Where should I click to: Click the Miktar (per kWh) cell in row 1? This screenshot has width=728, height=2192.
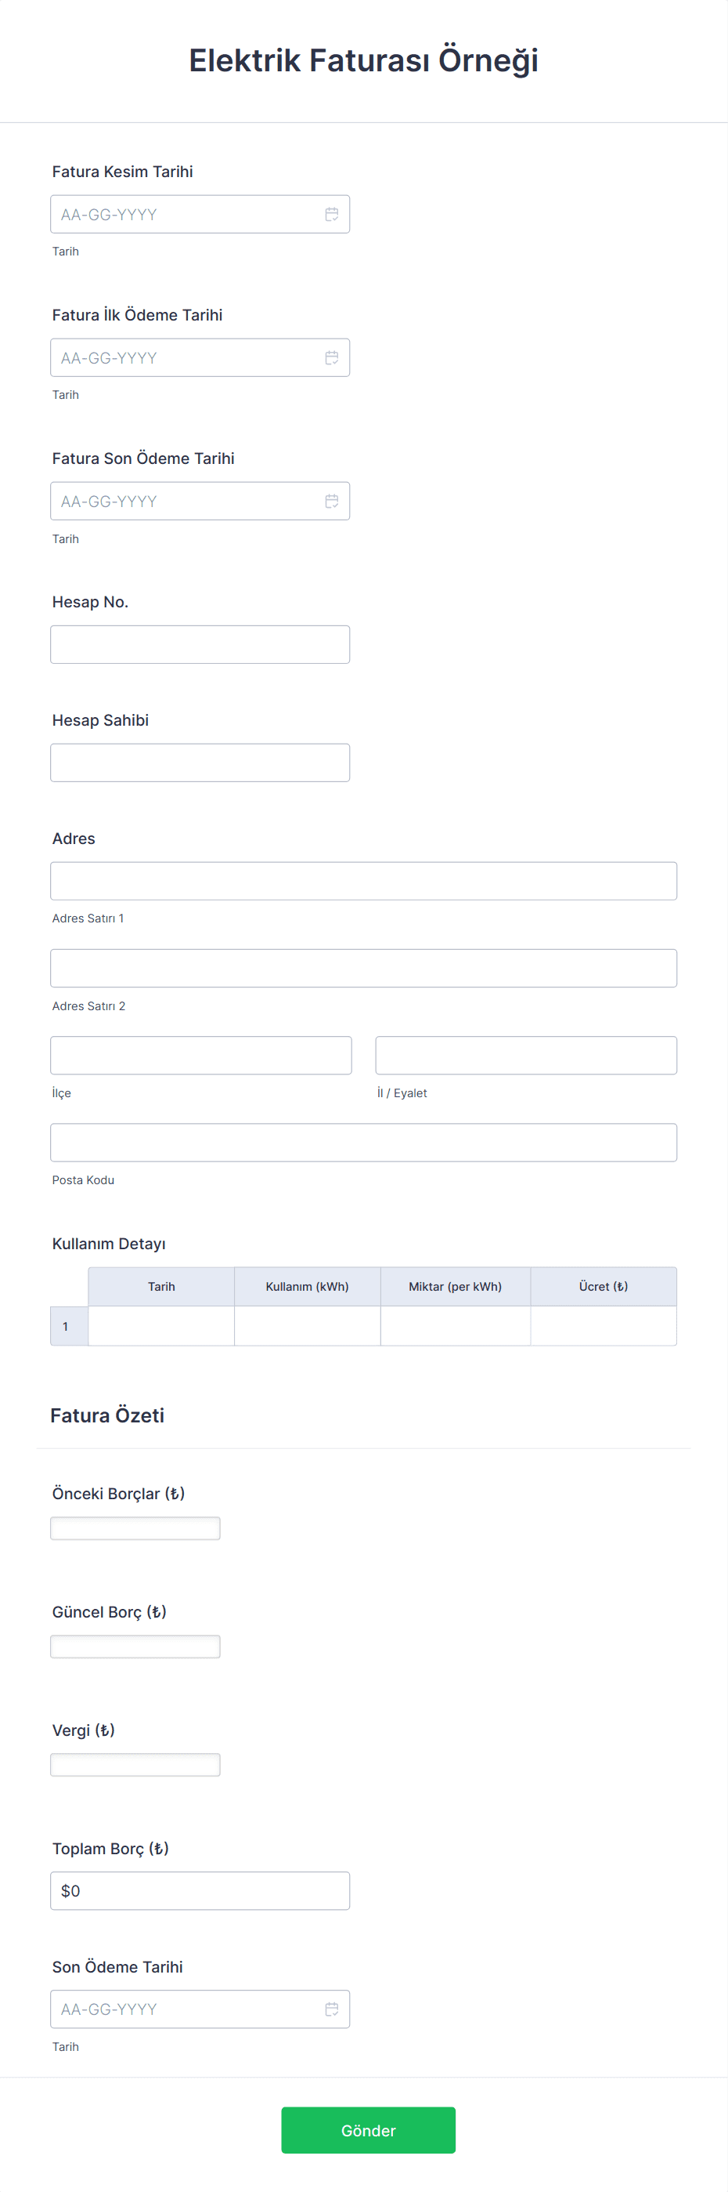coord(456,1326)
